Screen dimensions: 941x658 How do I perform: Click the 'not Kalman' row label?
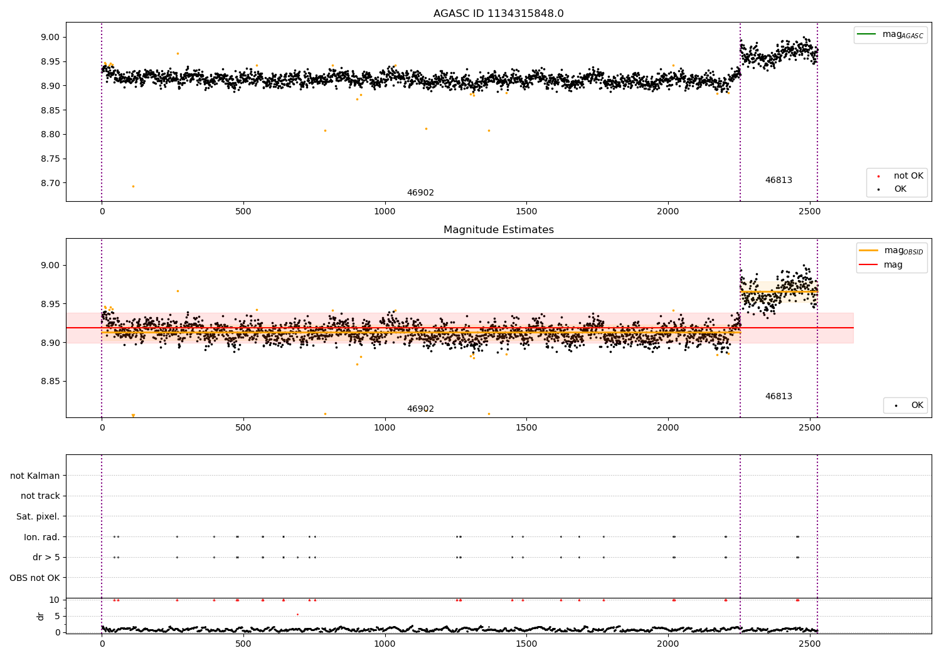tap(35, 476)
